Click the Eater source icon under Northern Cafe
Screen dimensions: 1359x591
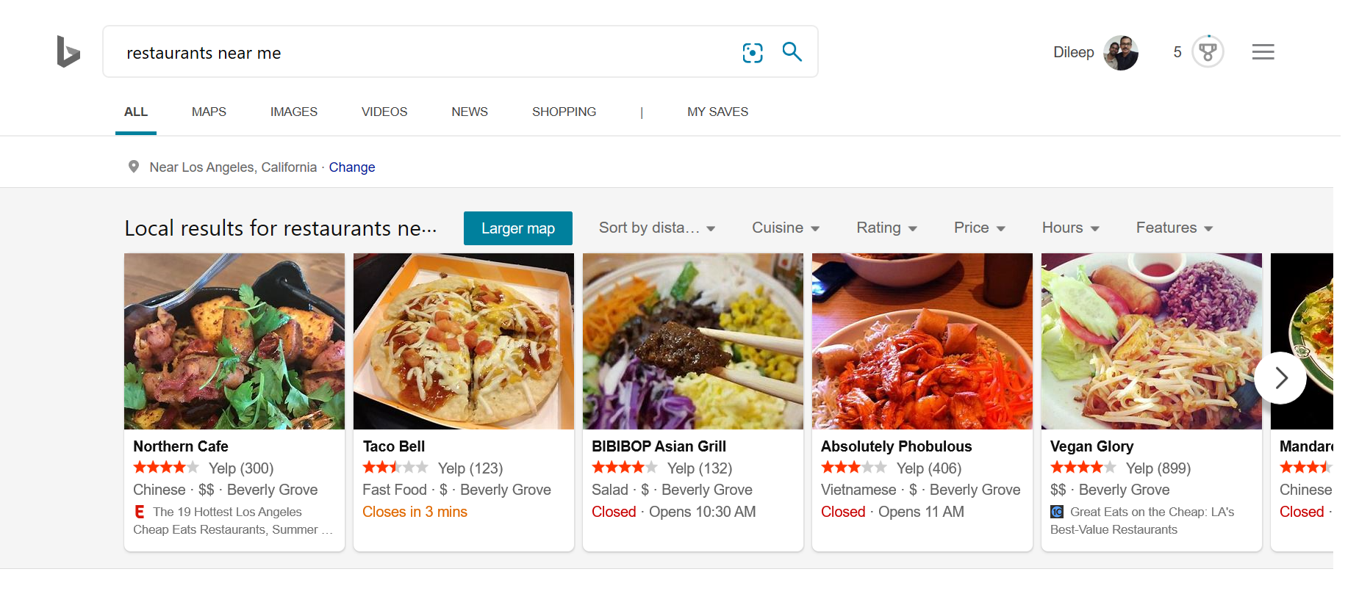(x=138, y=512)
